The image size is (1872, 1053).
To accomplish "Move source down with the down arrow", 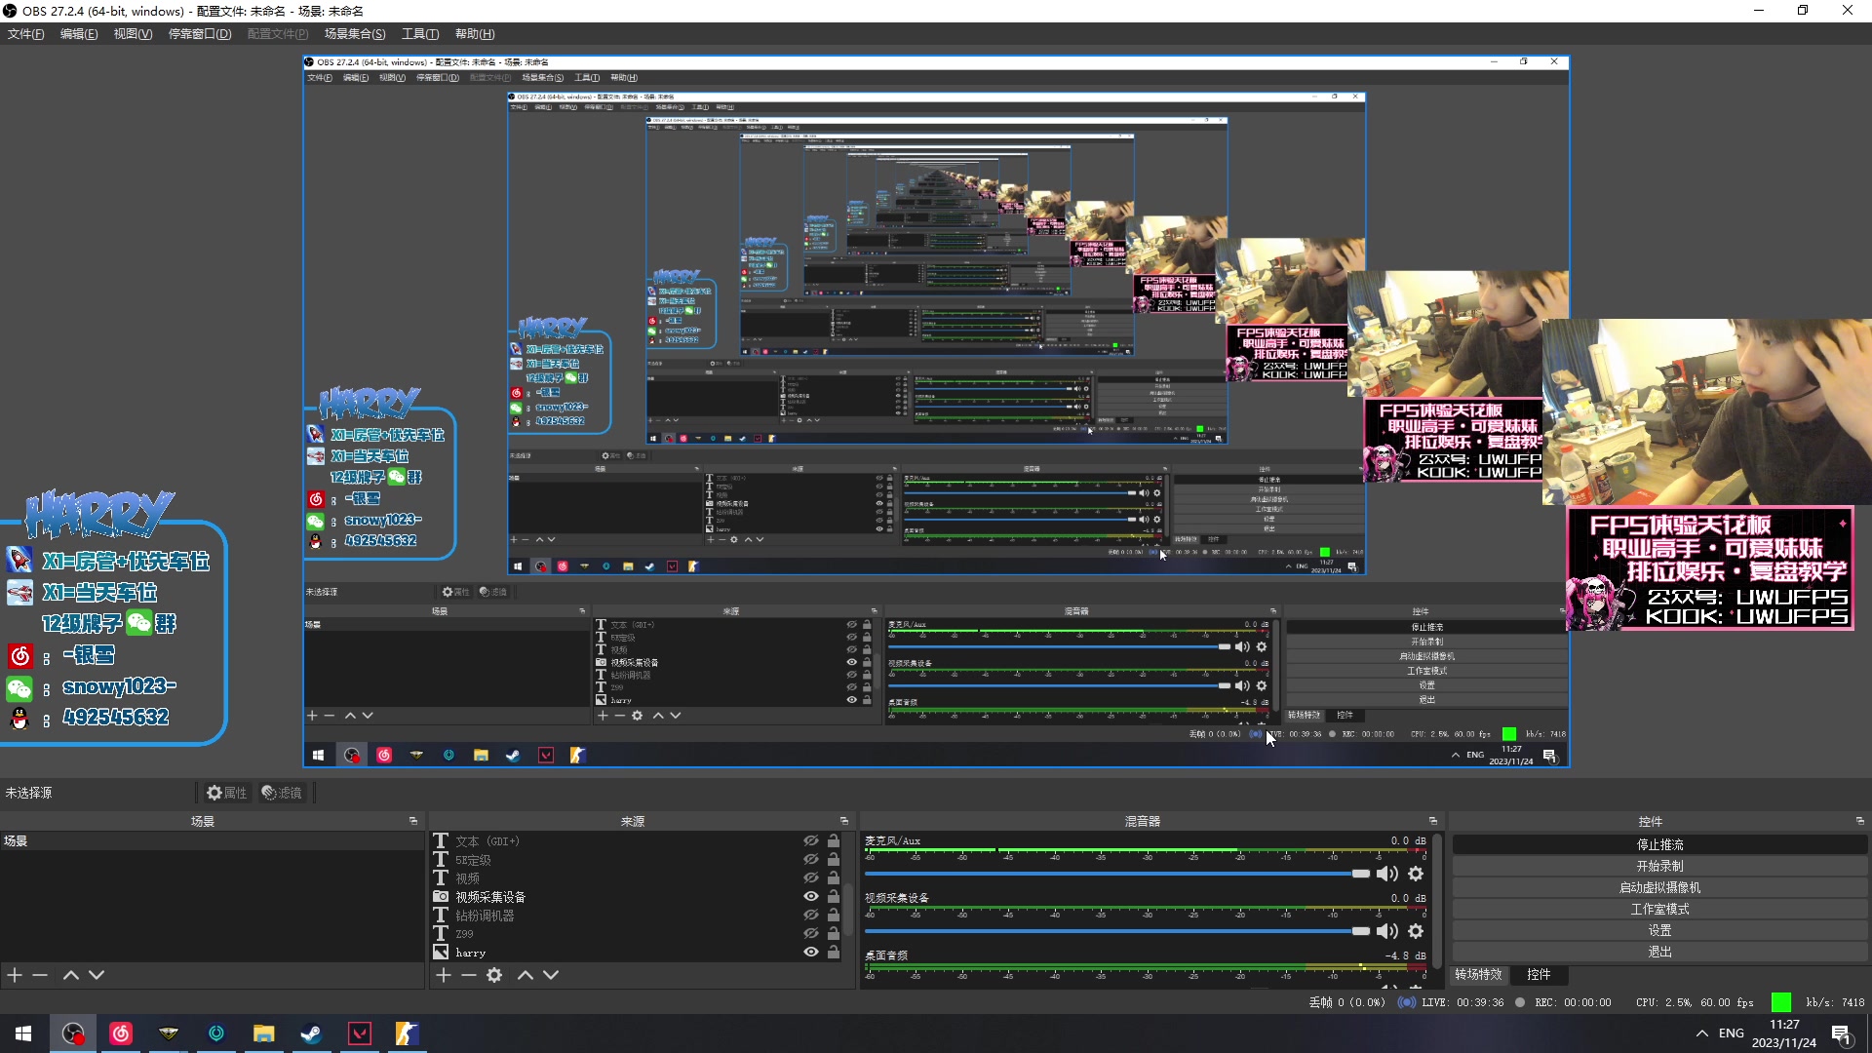I will [x=551, y=975].
